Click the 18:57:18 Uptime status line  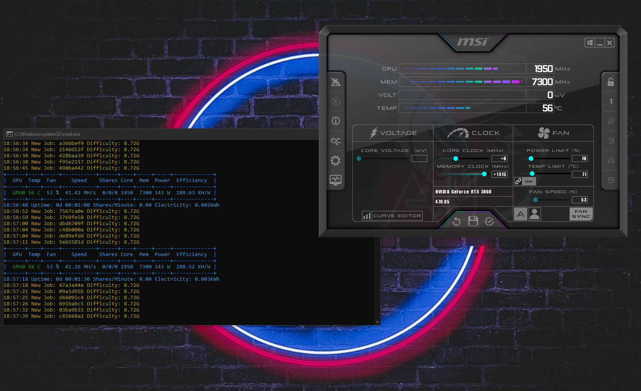point(112,279)
